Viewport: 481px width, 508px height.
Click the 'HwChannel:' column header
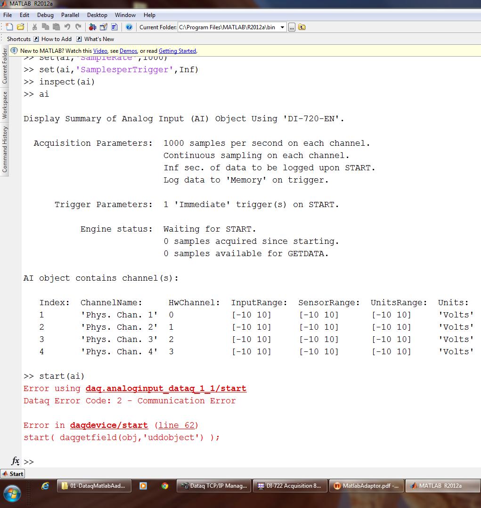[194, 303]
